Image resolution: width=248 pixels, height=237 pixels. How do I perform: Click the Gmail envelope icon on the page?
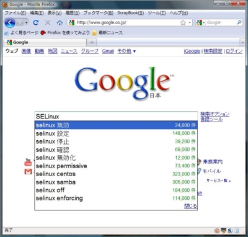28,171
